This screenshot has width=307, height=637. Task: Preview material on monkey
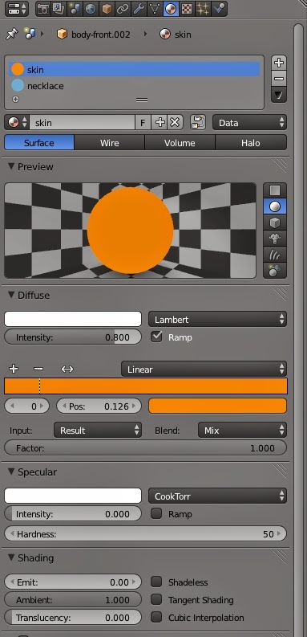[x=275, y=239]
